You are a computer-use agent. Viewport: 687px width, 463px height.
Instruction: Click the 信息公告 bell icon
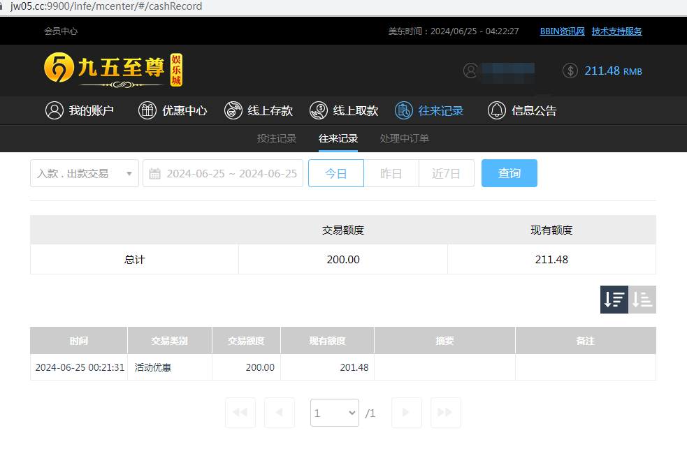pyautogui.click(x=497, y=110)
